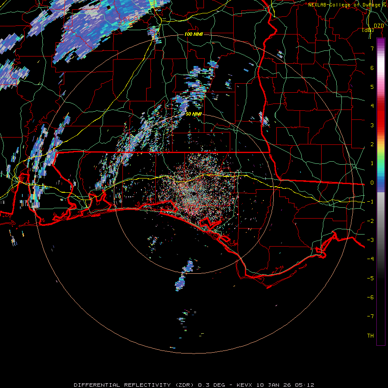Select the -3 value on the color scale
Viewport: 388px width, 388px height.
[370, 240]
